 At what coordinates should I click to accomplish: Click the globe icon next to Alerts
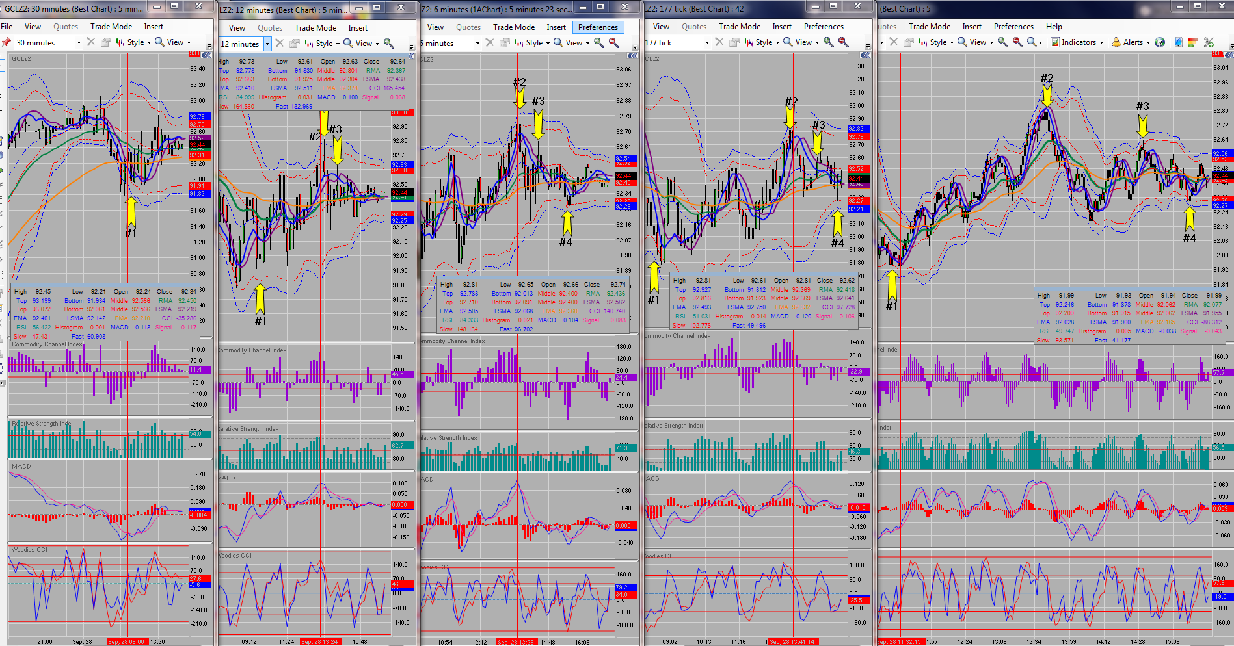(1160, 42)
